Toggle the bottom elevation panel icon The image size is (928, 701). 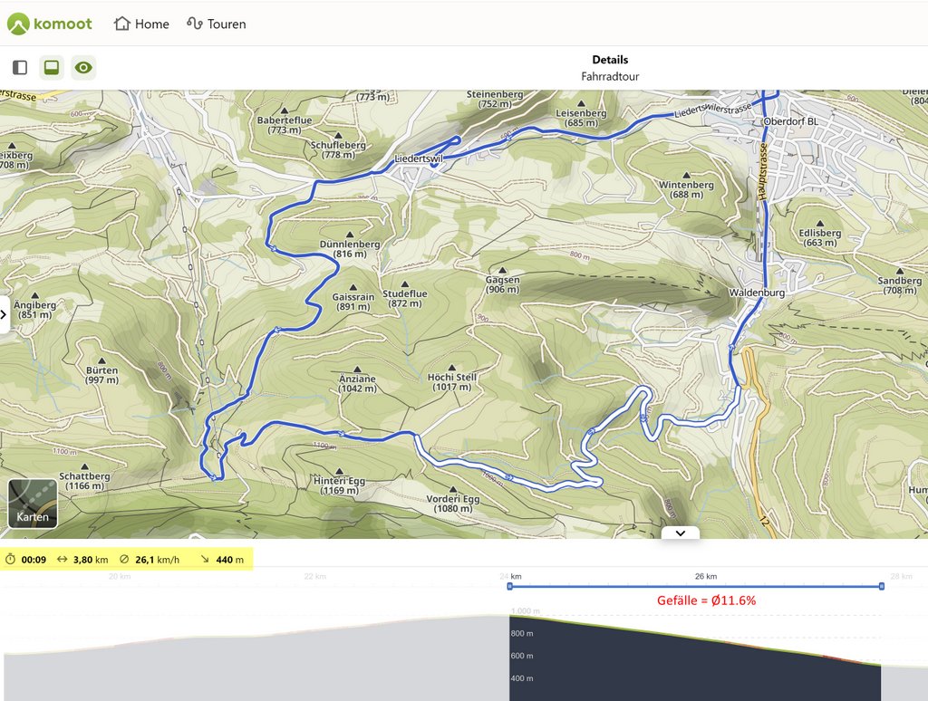coord(52,67)
